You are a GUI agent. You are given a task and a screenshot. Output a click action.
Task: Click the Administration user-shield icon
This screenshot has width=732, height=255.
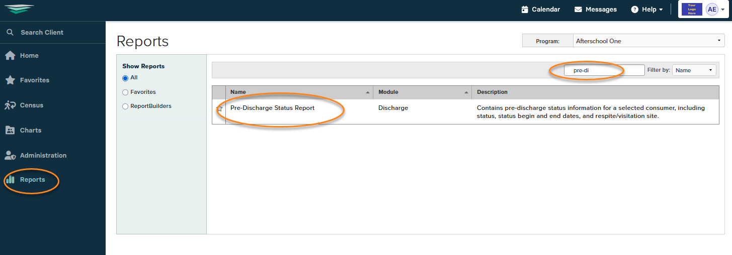click(x=10, y=156)
